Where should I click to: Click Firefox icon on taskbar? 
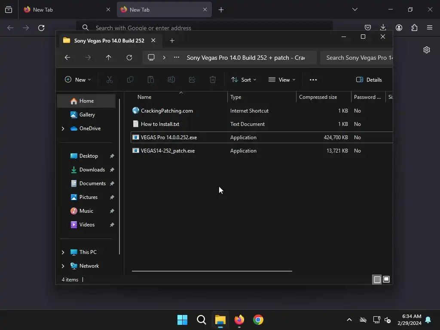pyautogui.click(x=239, y=320)
